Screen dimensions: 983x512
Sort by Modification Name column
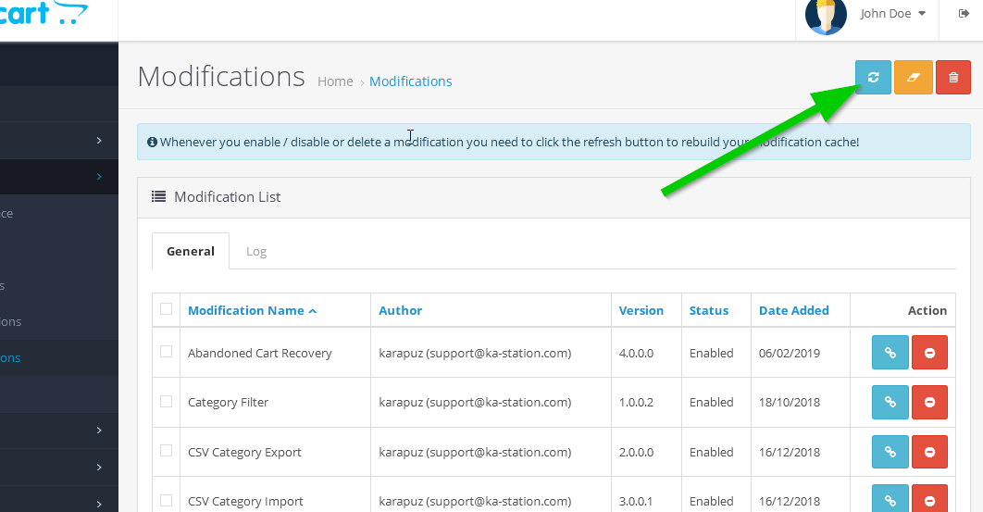point(246,311)
